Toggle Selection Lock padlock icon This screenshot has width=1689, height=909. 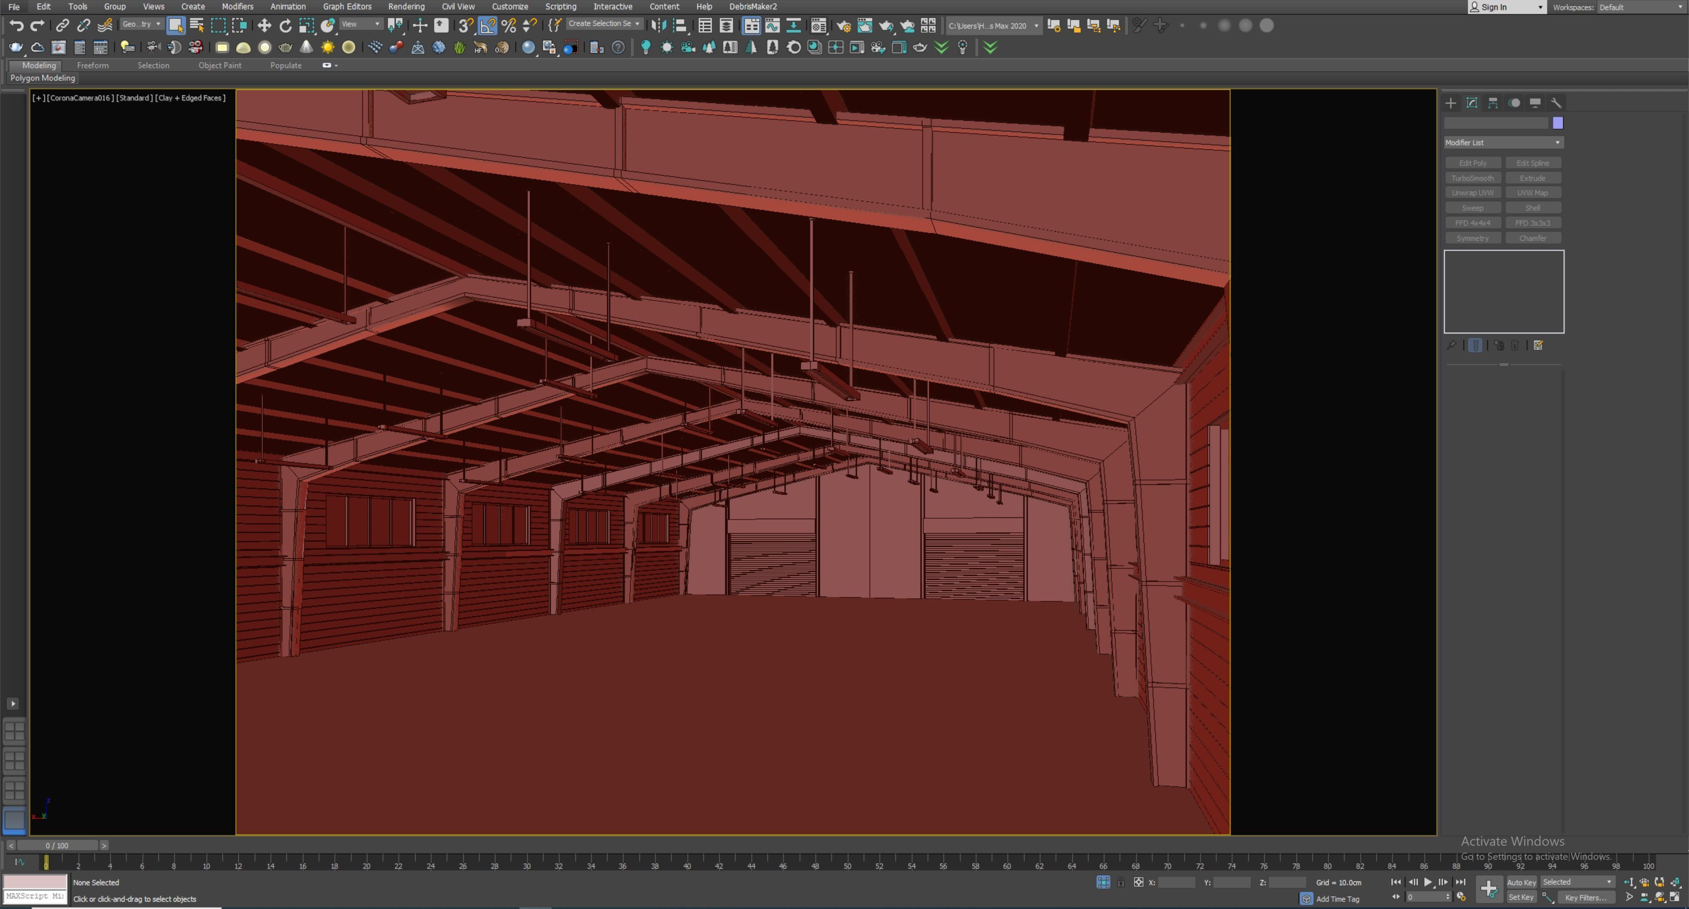point(1121,882)
